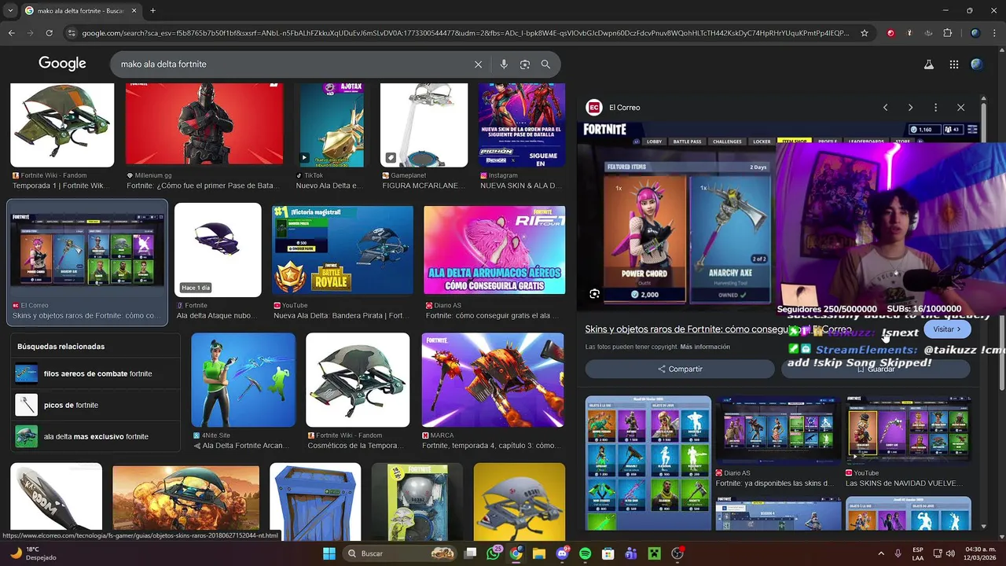The height and width of the screenshot is (566, 1006).
Task: Open the Chrome extensions puzzle menu
Action: pyautogui.click(x=947, y=33)
